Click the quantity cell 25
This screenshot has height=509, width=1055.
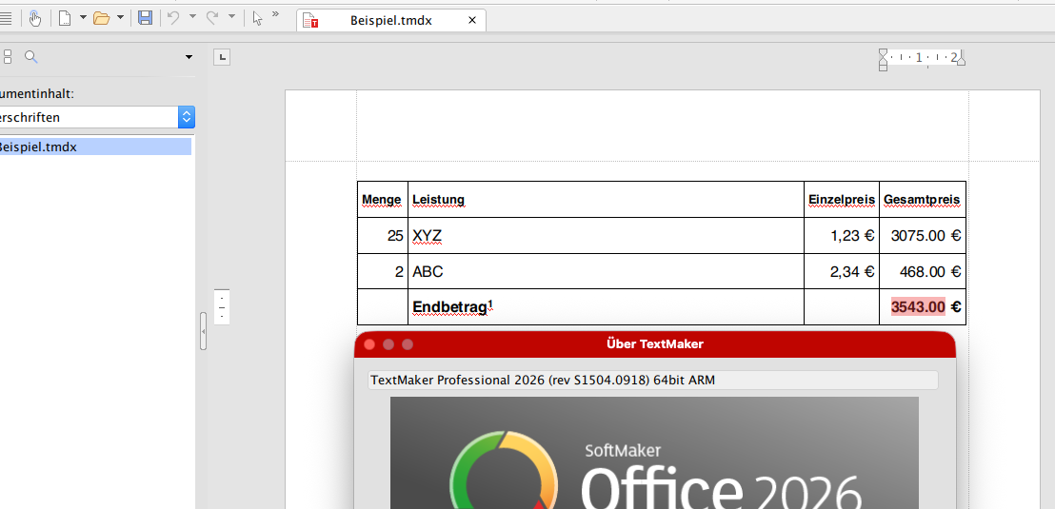(x=382, y=235)
